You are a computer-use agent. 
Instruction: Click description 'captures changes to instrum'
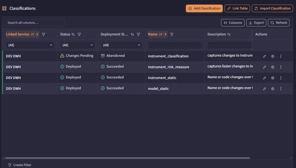click(230, 55)
